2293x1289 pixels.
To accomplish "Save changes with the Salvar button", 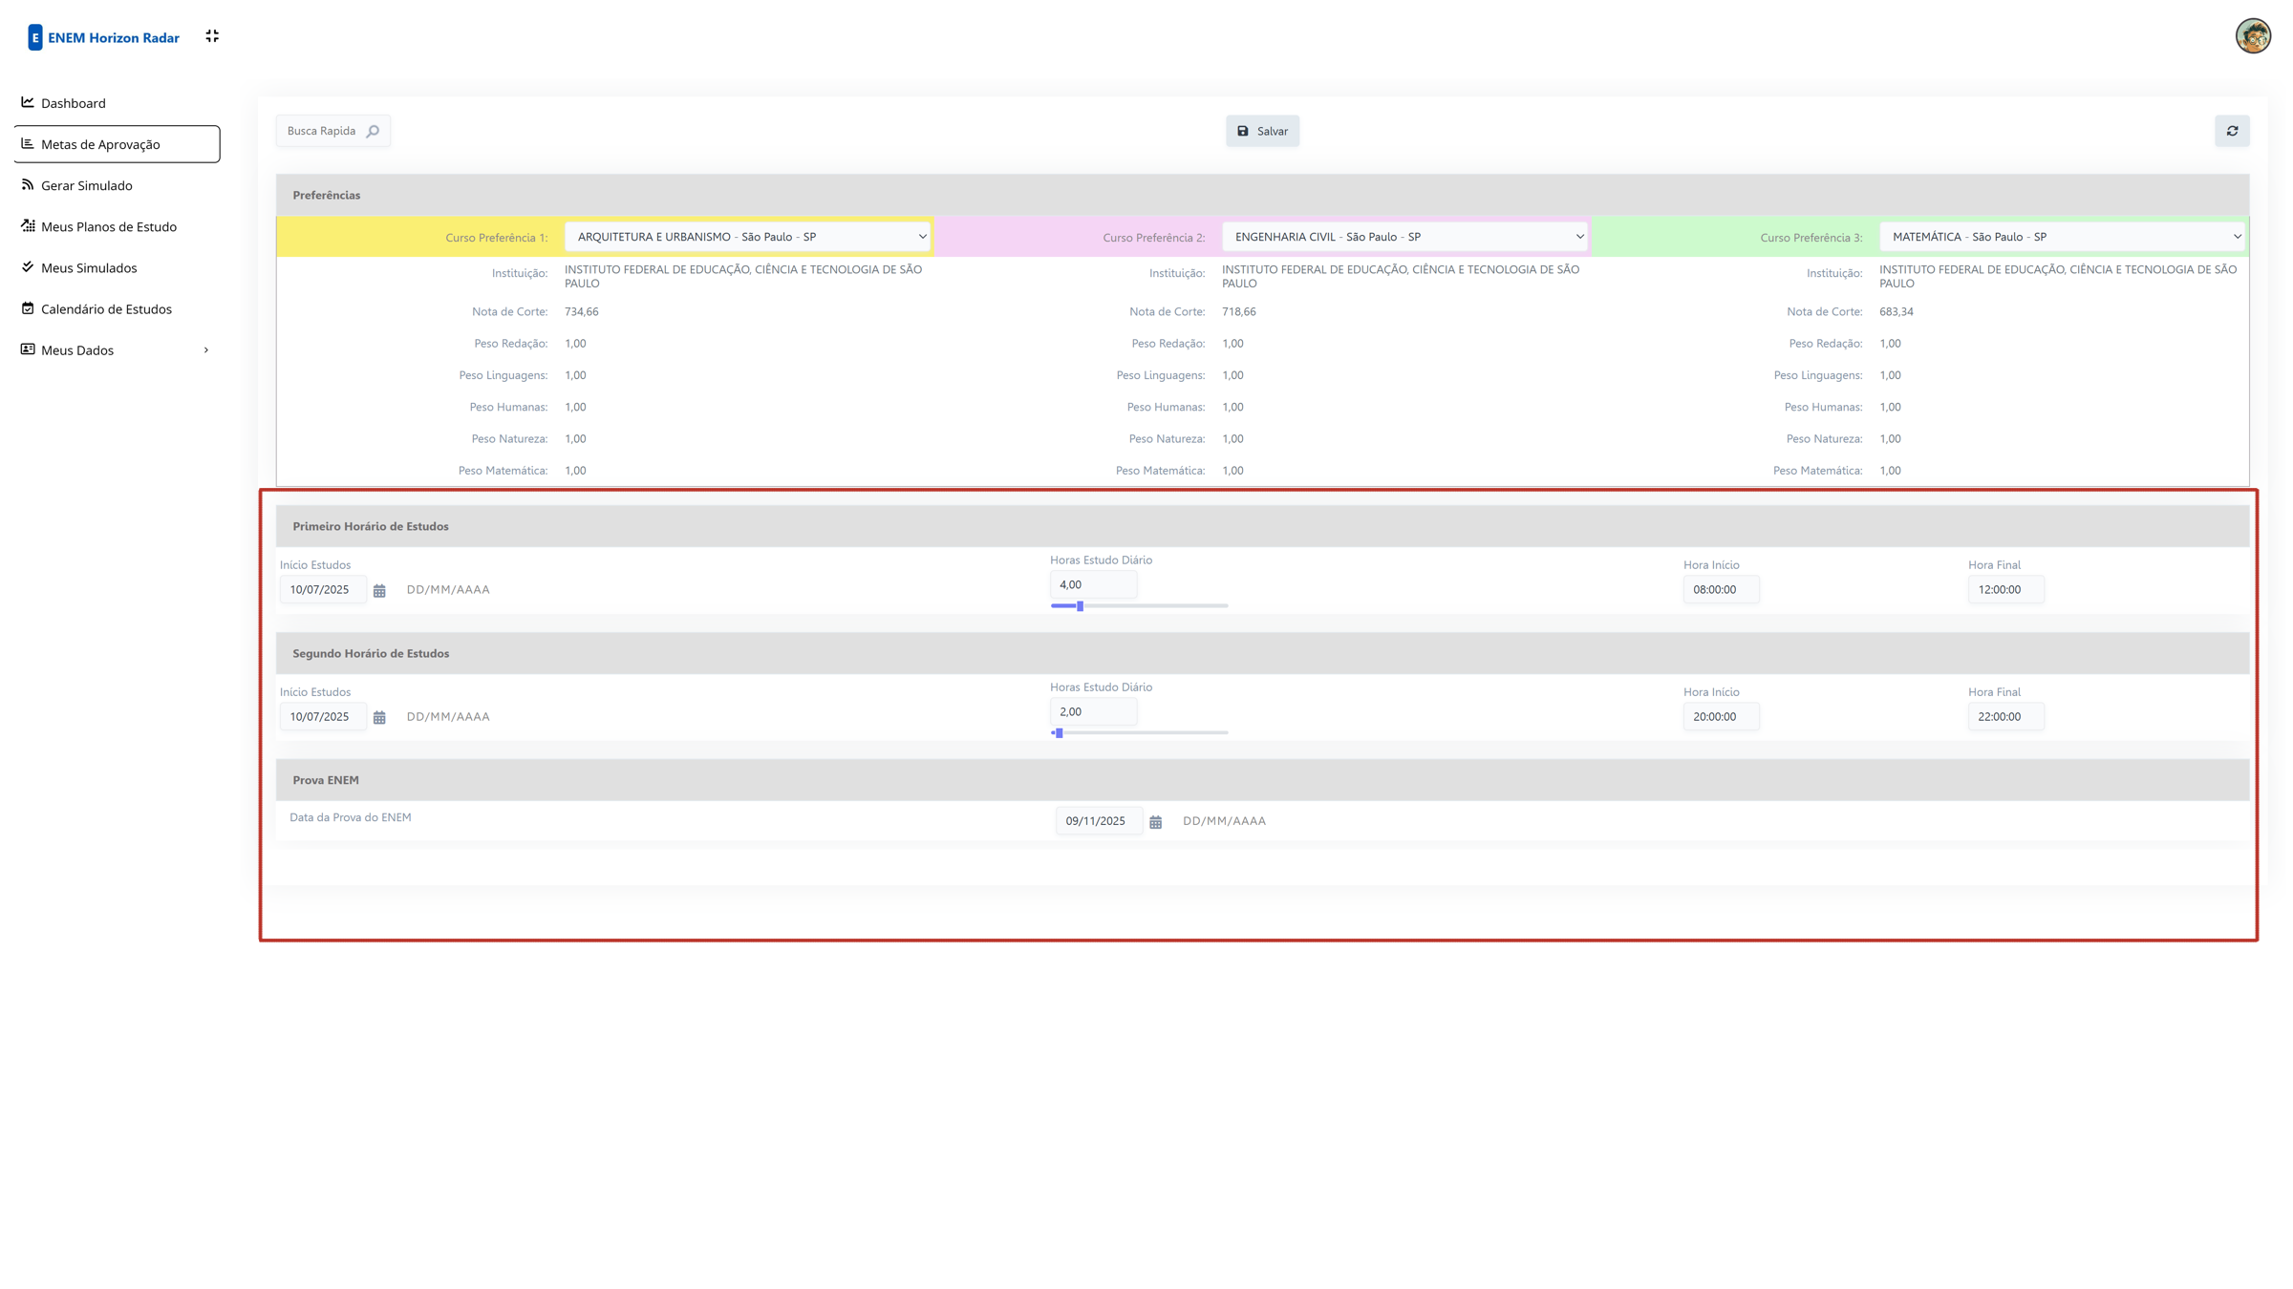I will 1262,131.
